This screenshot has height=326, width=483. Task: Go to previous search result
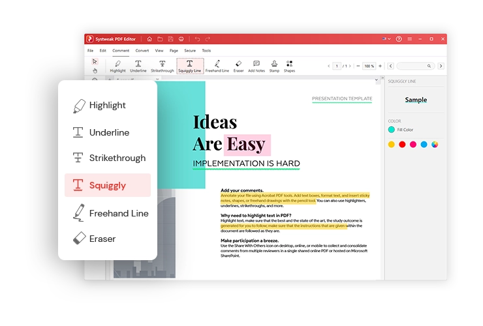[390, 66]
